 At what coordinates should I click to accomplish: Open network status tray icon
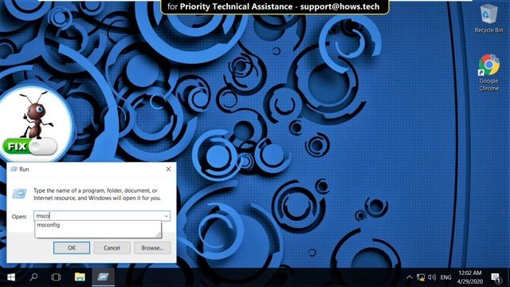point(421,277)
